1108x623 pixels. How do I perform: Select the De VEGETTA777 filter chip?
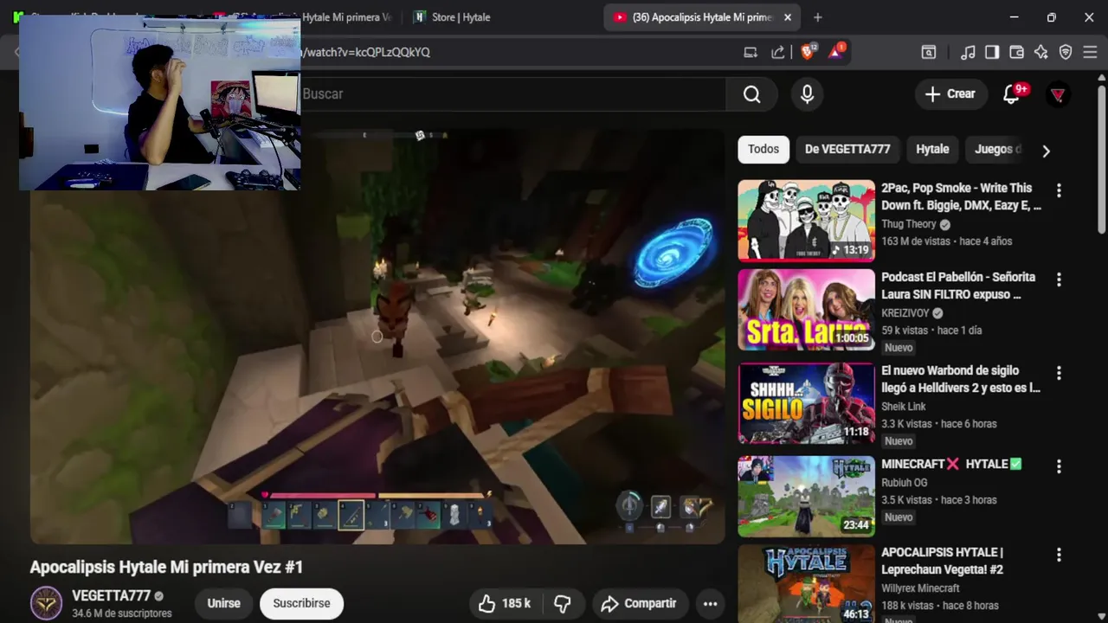coord(847,149)
